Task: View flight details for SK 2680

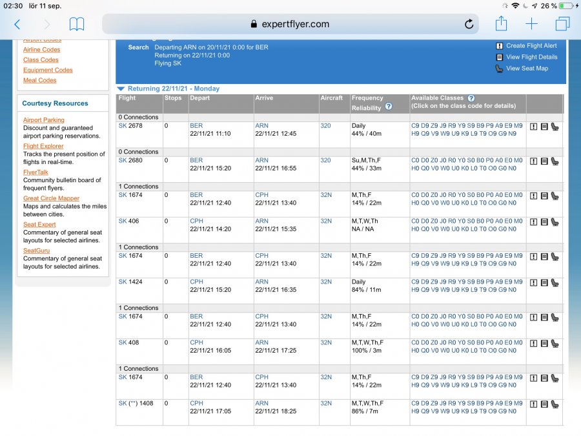Action: click(x=544, y=161)
